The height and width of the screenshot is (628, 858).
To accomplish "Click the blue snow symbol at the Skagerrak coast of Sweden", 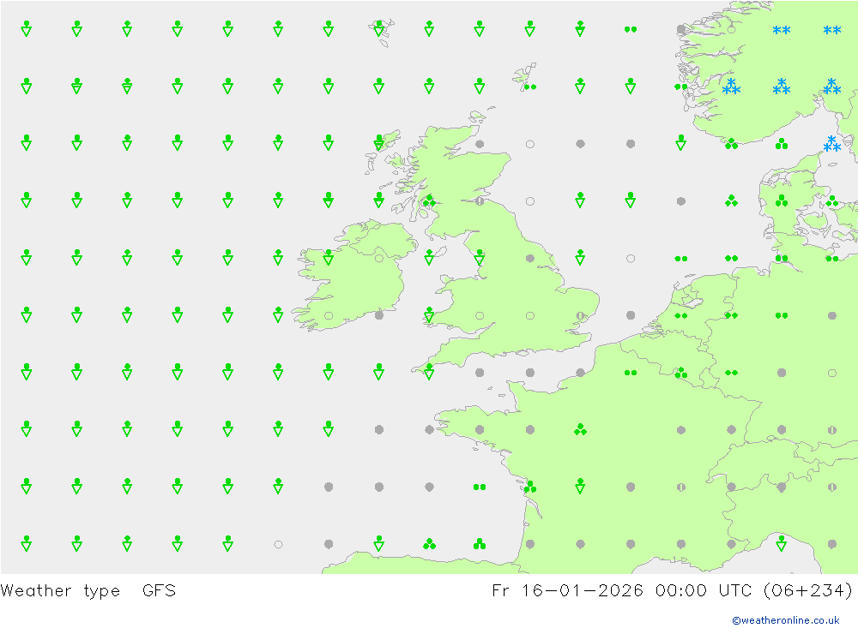I will 831,144.
